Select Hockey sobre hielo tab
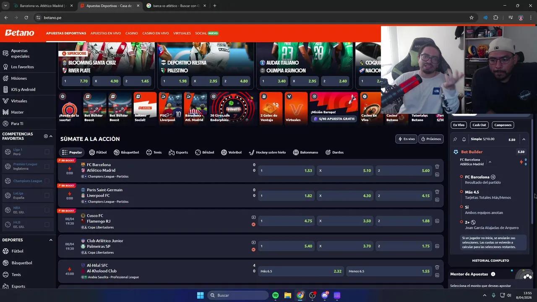 pyautogui.click(x=267, y=152)
